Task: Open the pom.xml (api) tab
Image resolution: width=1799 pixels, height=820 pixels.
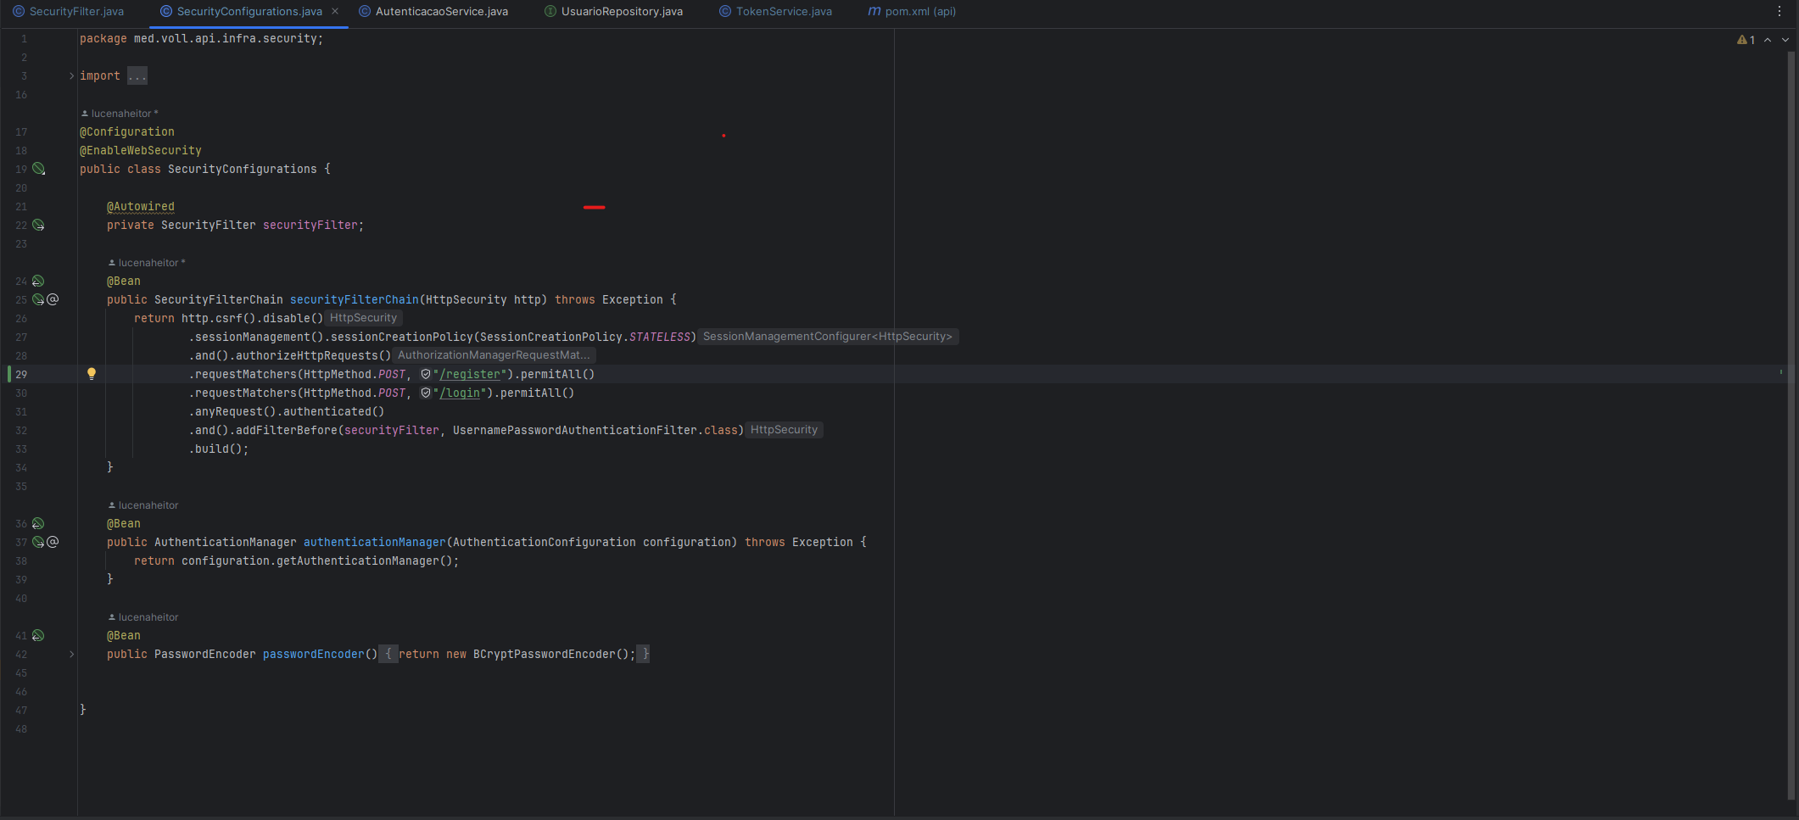Action: [913, 12]
